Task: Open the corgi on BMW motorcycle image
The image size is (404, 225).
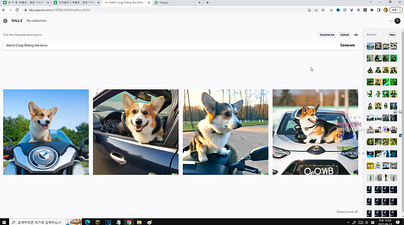Action: [x=46, y=132]
